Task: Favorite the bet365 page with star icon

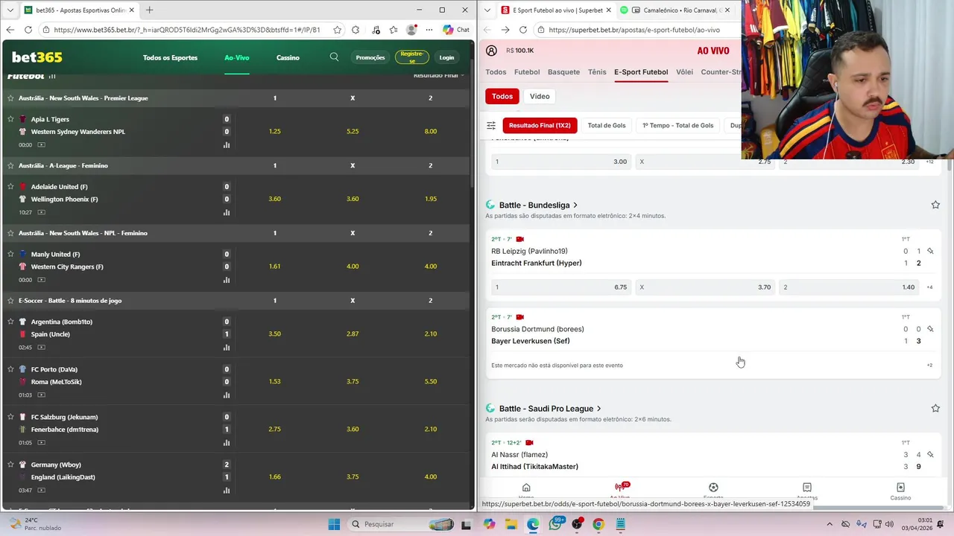Action: [338, 30]
